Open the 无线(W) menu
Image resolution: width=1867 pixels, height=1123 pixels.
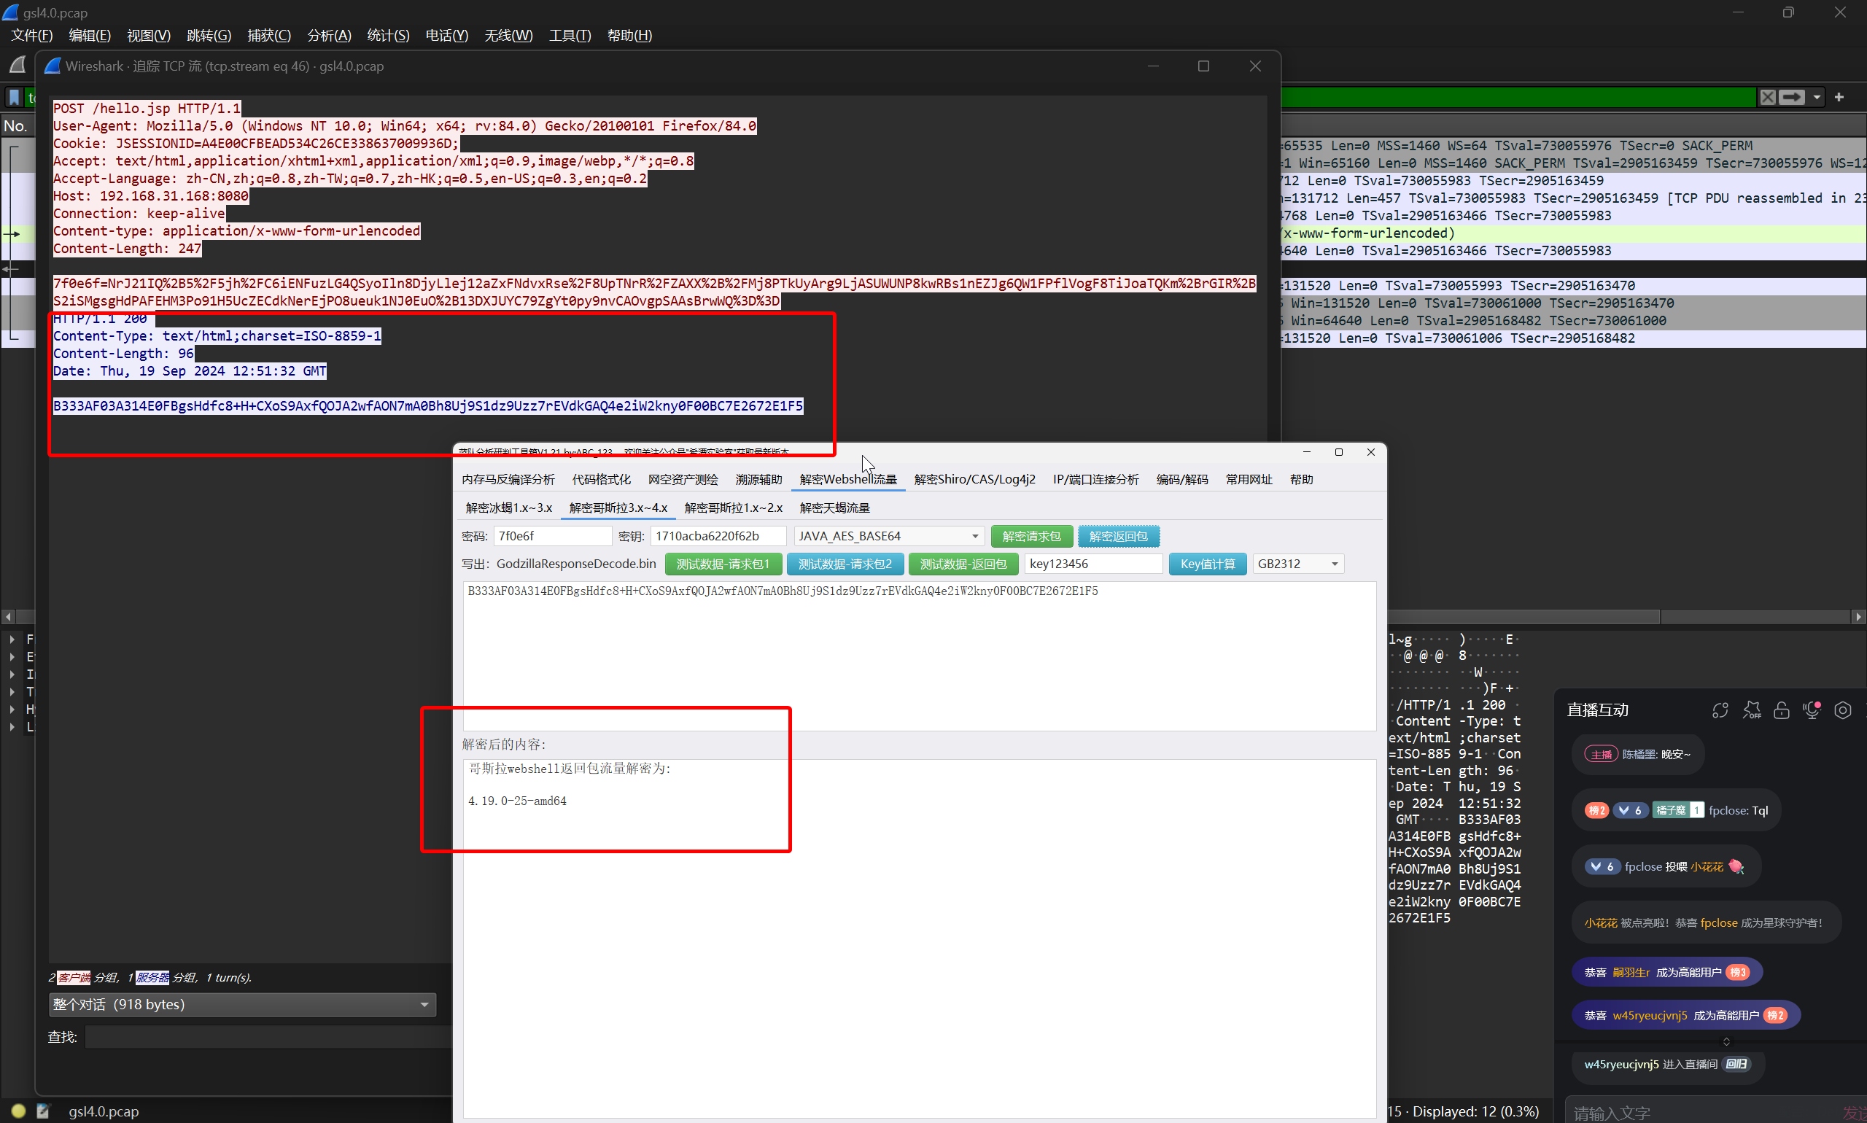(x=508, y=36)
